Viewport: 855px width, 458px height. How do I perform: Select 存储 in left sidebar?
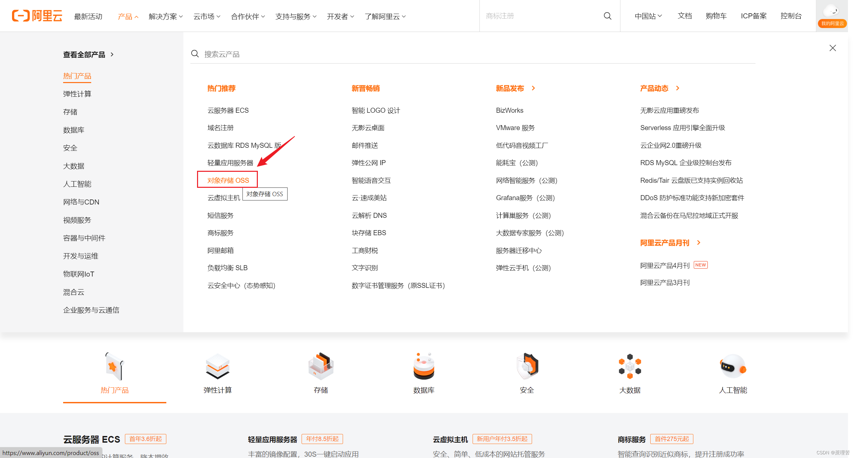pos(70,112)
